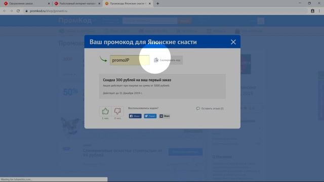Focus the address bar showing promkod.ru
324x182 pixels.
click(166, 11)
